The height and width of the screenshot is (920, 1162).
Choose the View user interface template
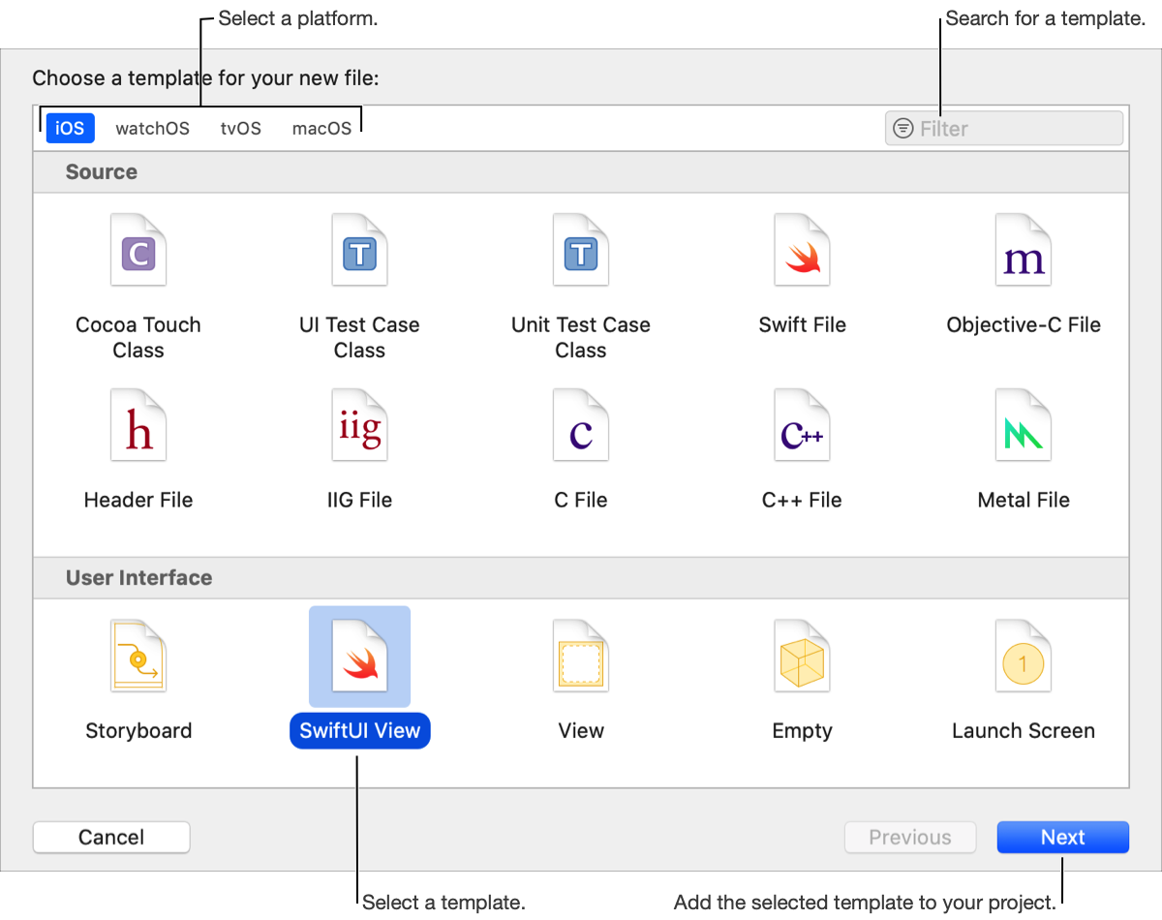[x=581, y=657]
